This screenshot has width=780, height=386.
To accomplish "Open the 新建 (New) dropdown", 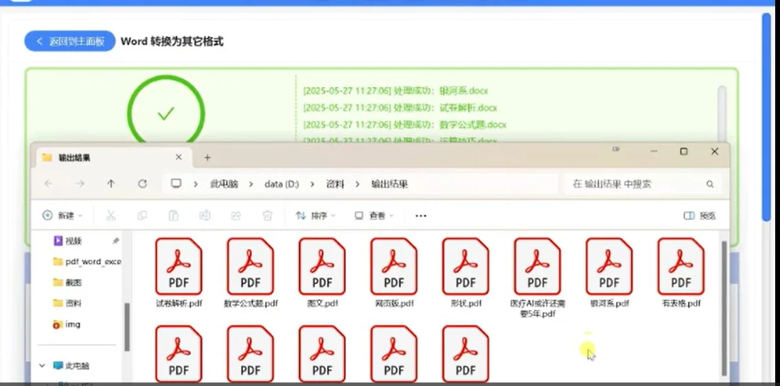I will pyautogui.click(x=62, y=215).
